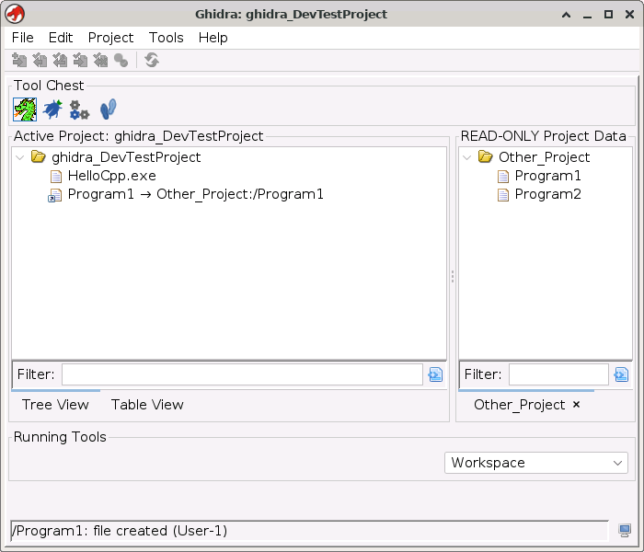Open the Workspace dropdown

(x=536, y=463)
